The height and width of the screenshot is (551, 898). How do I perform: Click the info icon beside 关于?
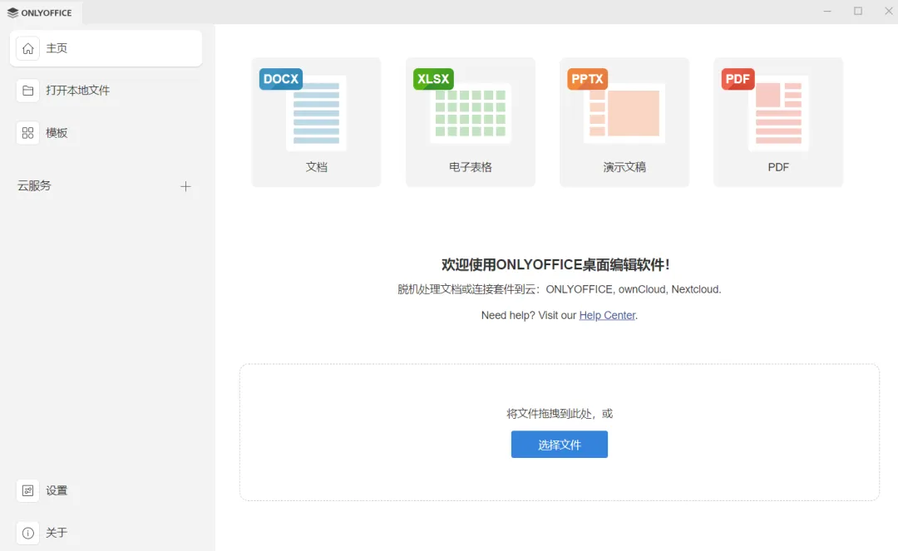[27, 533]
